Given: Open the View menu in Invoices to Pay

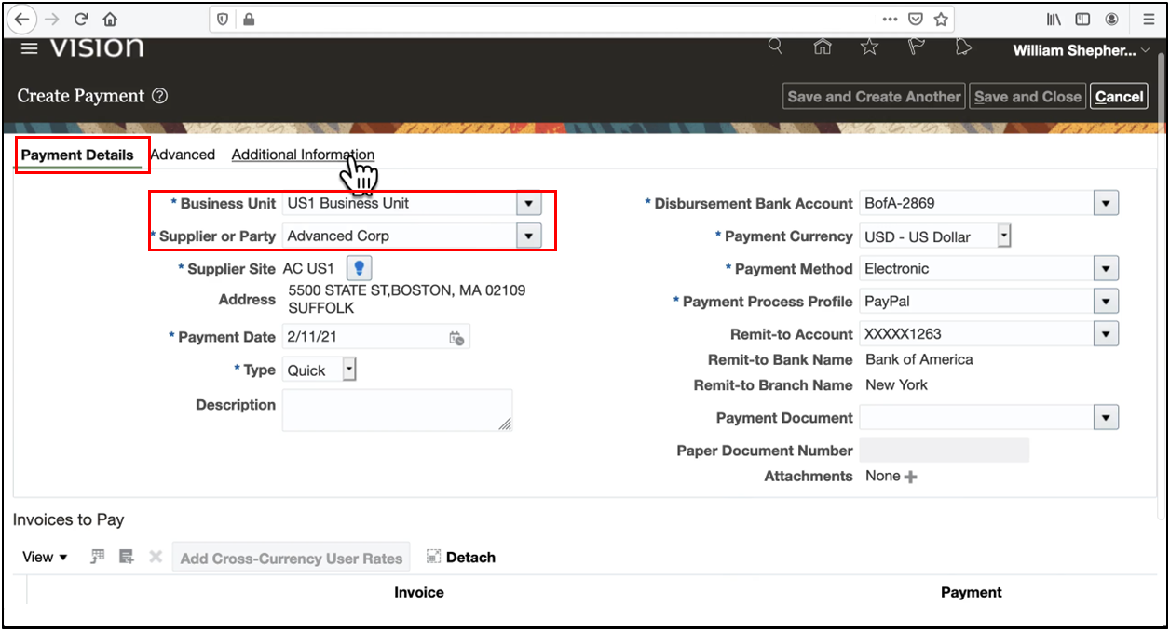Looking at the screenshot, I should click(44, 557).
